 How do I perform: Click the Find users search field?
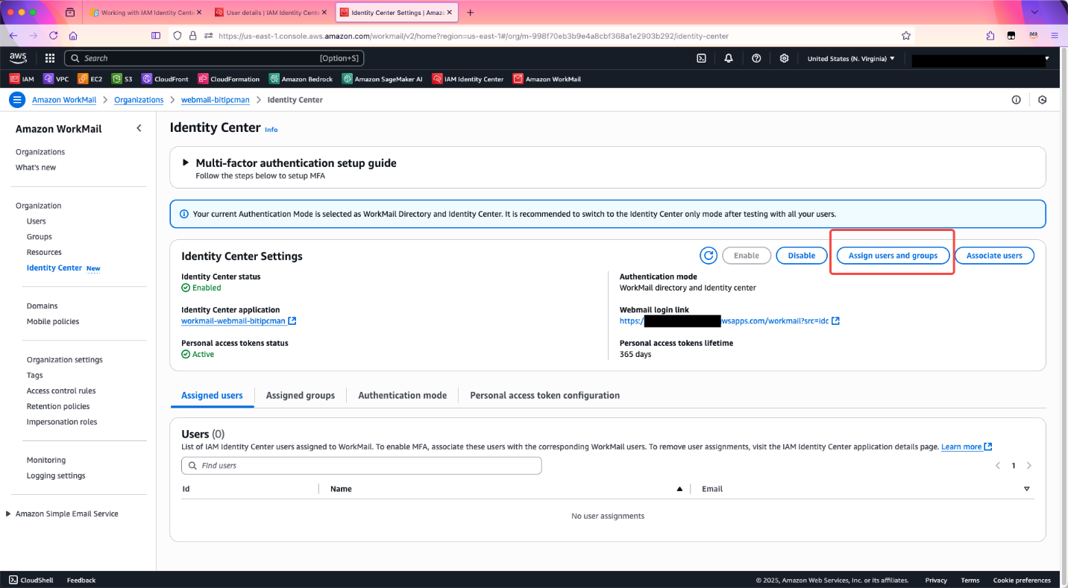362,466
